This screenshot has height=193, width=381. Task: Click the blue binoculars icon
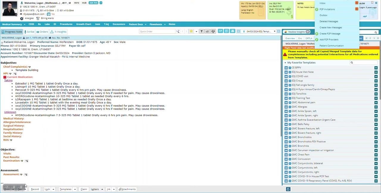click(232, 31)
